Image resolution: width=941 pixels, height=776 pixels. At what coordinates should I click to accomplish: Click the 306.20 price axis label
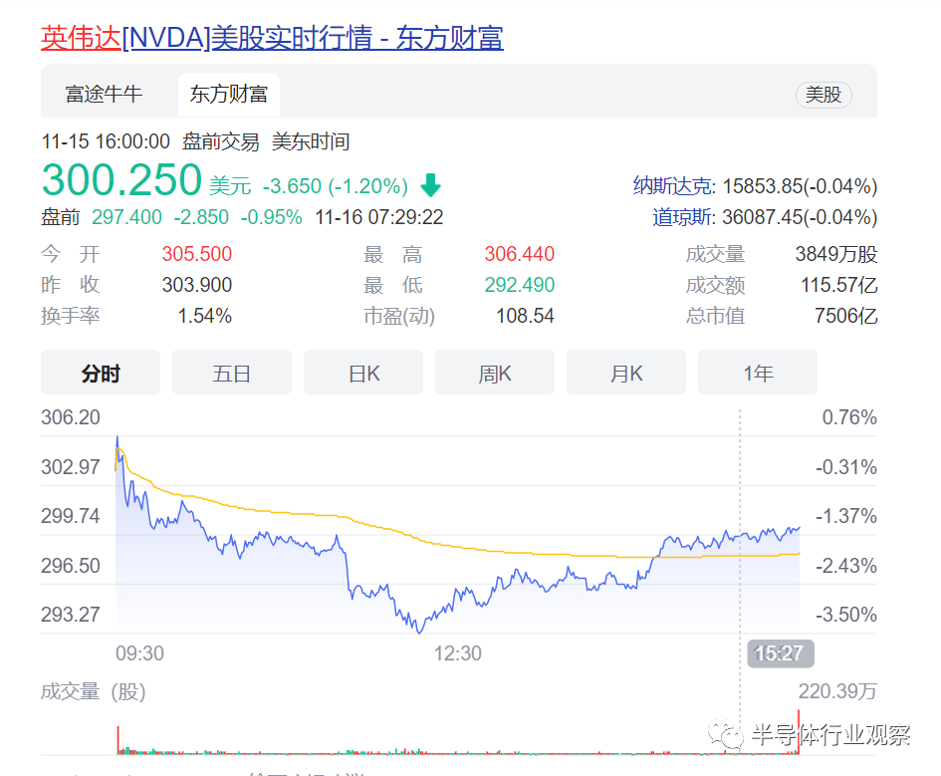click(71, 417)
